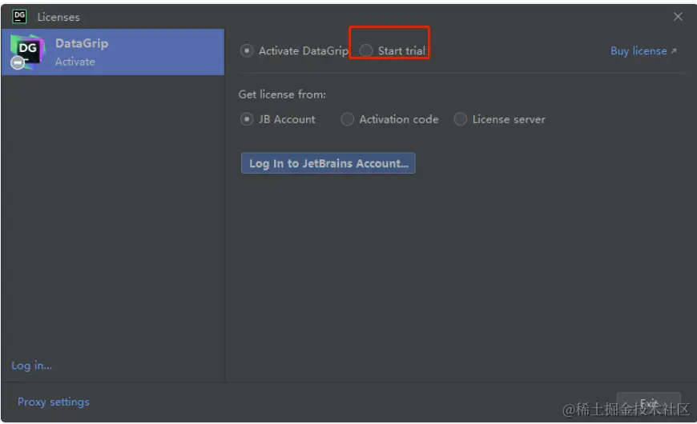Choose Activation code license source
Image resolution: width=697 pixels, height=424 pixels.
pos(347,119)
